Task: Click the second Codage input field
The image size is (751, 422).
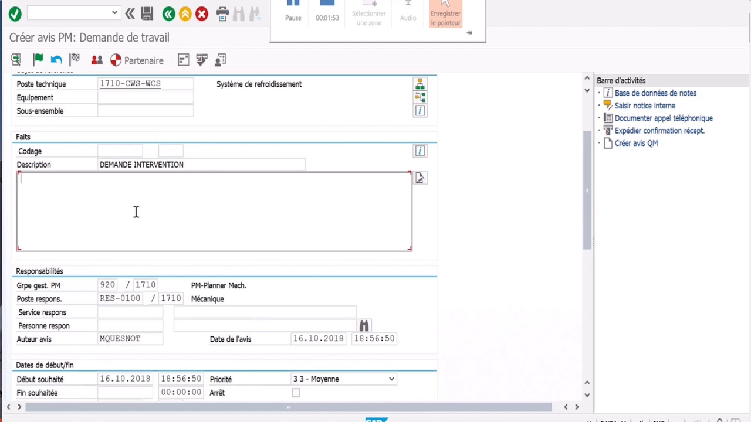Action: (171, 151)
